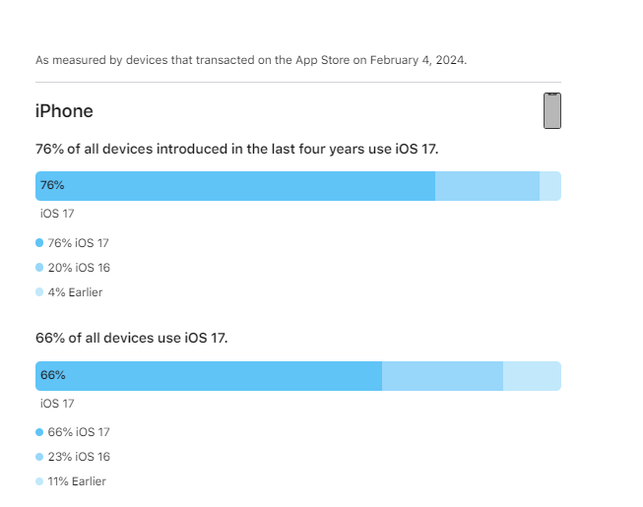The image size is (643, 507).
Task: Click the '11% Earlier' legend label
Action: 77,481
